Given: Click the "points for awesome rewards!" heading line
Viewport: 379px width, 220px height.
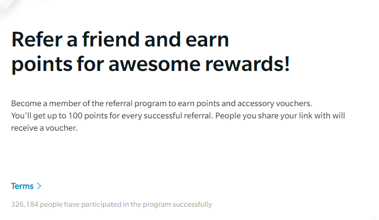Looking at the screenshot, I should pos(150,65).
